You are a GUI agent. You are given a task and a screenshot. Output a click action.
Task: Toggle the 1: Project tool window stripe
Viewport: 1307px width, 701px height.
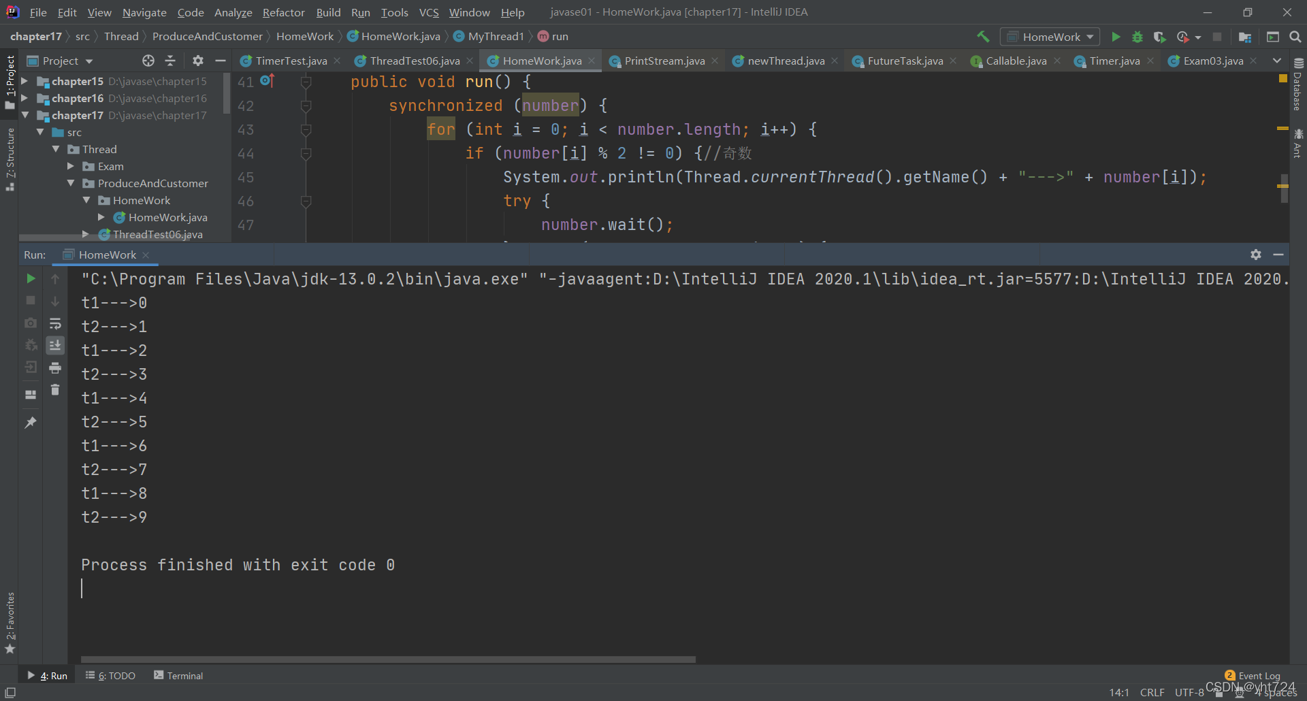[10, 82]
